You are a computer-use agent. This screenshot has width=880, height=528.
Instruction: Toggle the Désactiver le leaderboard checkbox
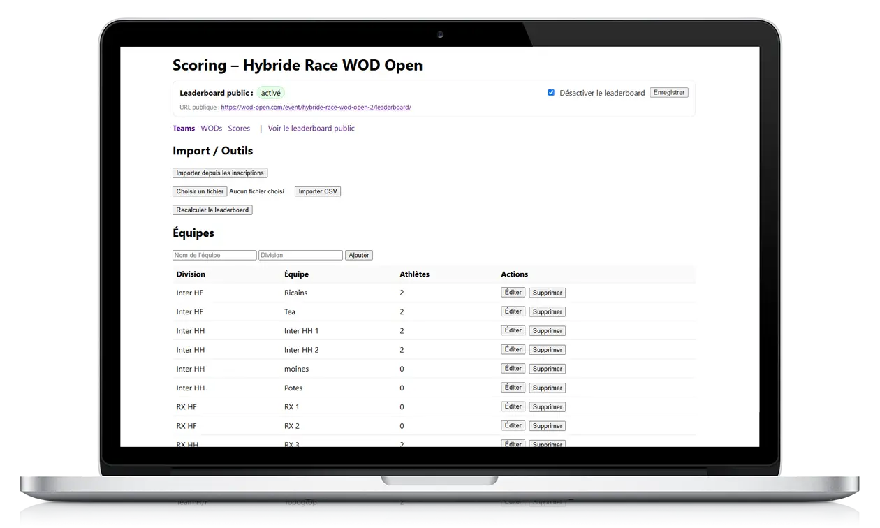551,93
